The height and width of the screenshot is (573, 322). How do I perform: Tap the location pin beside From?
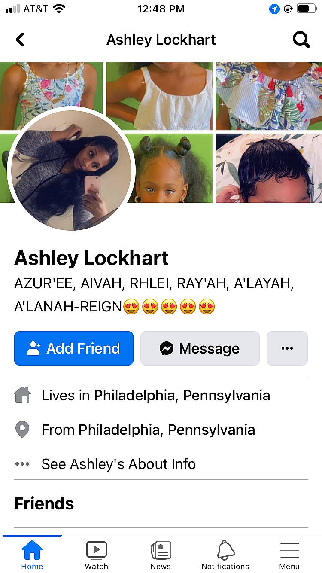[x=22, y=430]
